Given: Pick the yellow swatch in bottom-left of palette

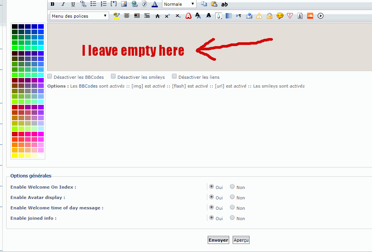Looking at the screenshot, I should tap(15, 156).
